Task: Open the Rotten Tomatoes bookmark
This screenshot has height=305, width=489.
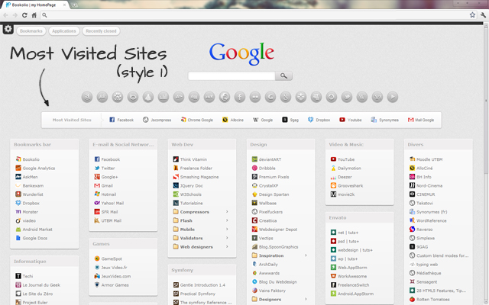Action: 429,299
